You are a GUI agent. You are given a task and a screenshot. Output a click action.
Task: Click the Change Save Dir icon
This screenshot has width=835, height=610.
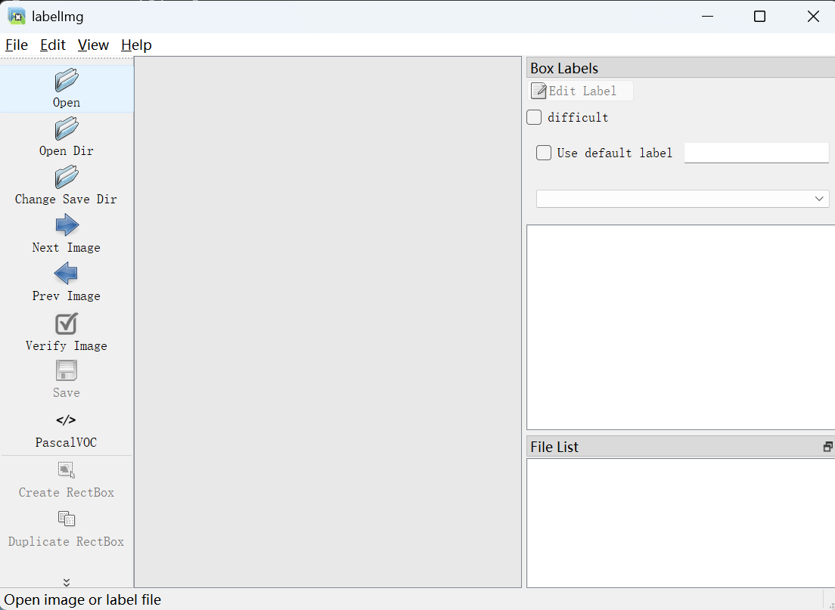(x=67, y=177)
